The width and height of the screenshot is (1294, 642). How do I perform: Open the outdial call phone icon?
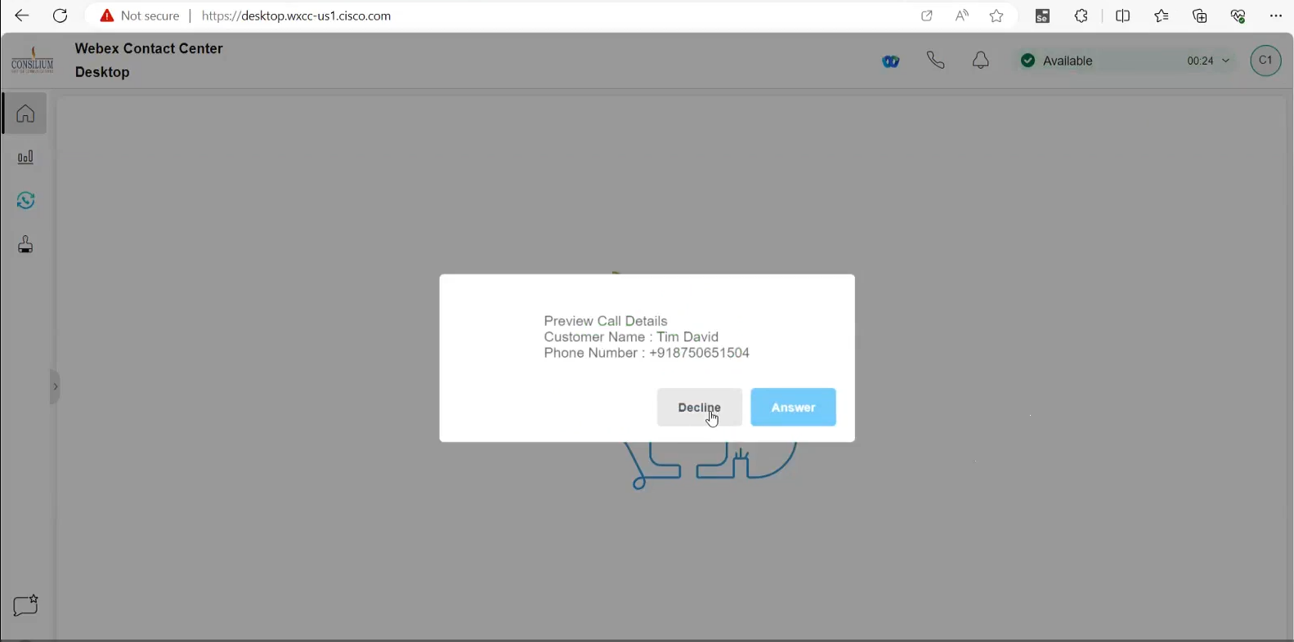point(936,60)
